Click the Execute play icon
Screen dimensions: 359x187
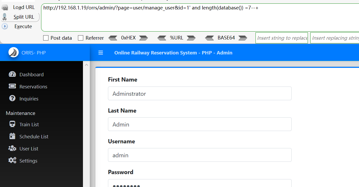5,26
